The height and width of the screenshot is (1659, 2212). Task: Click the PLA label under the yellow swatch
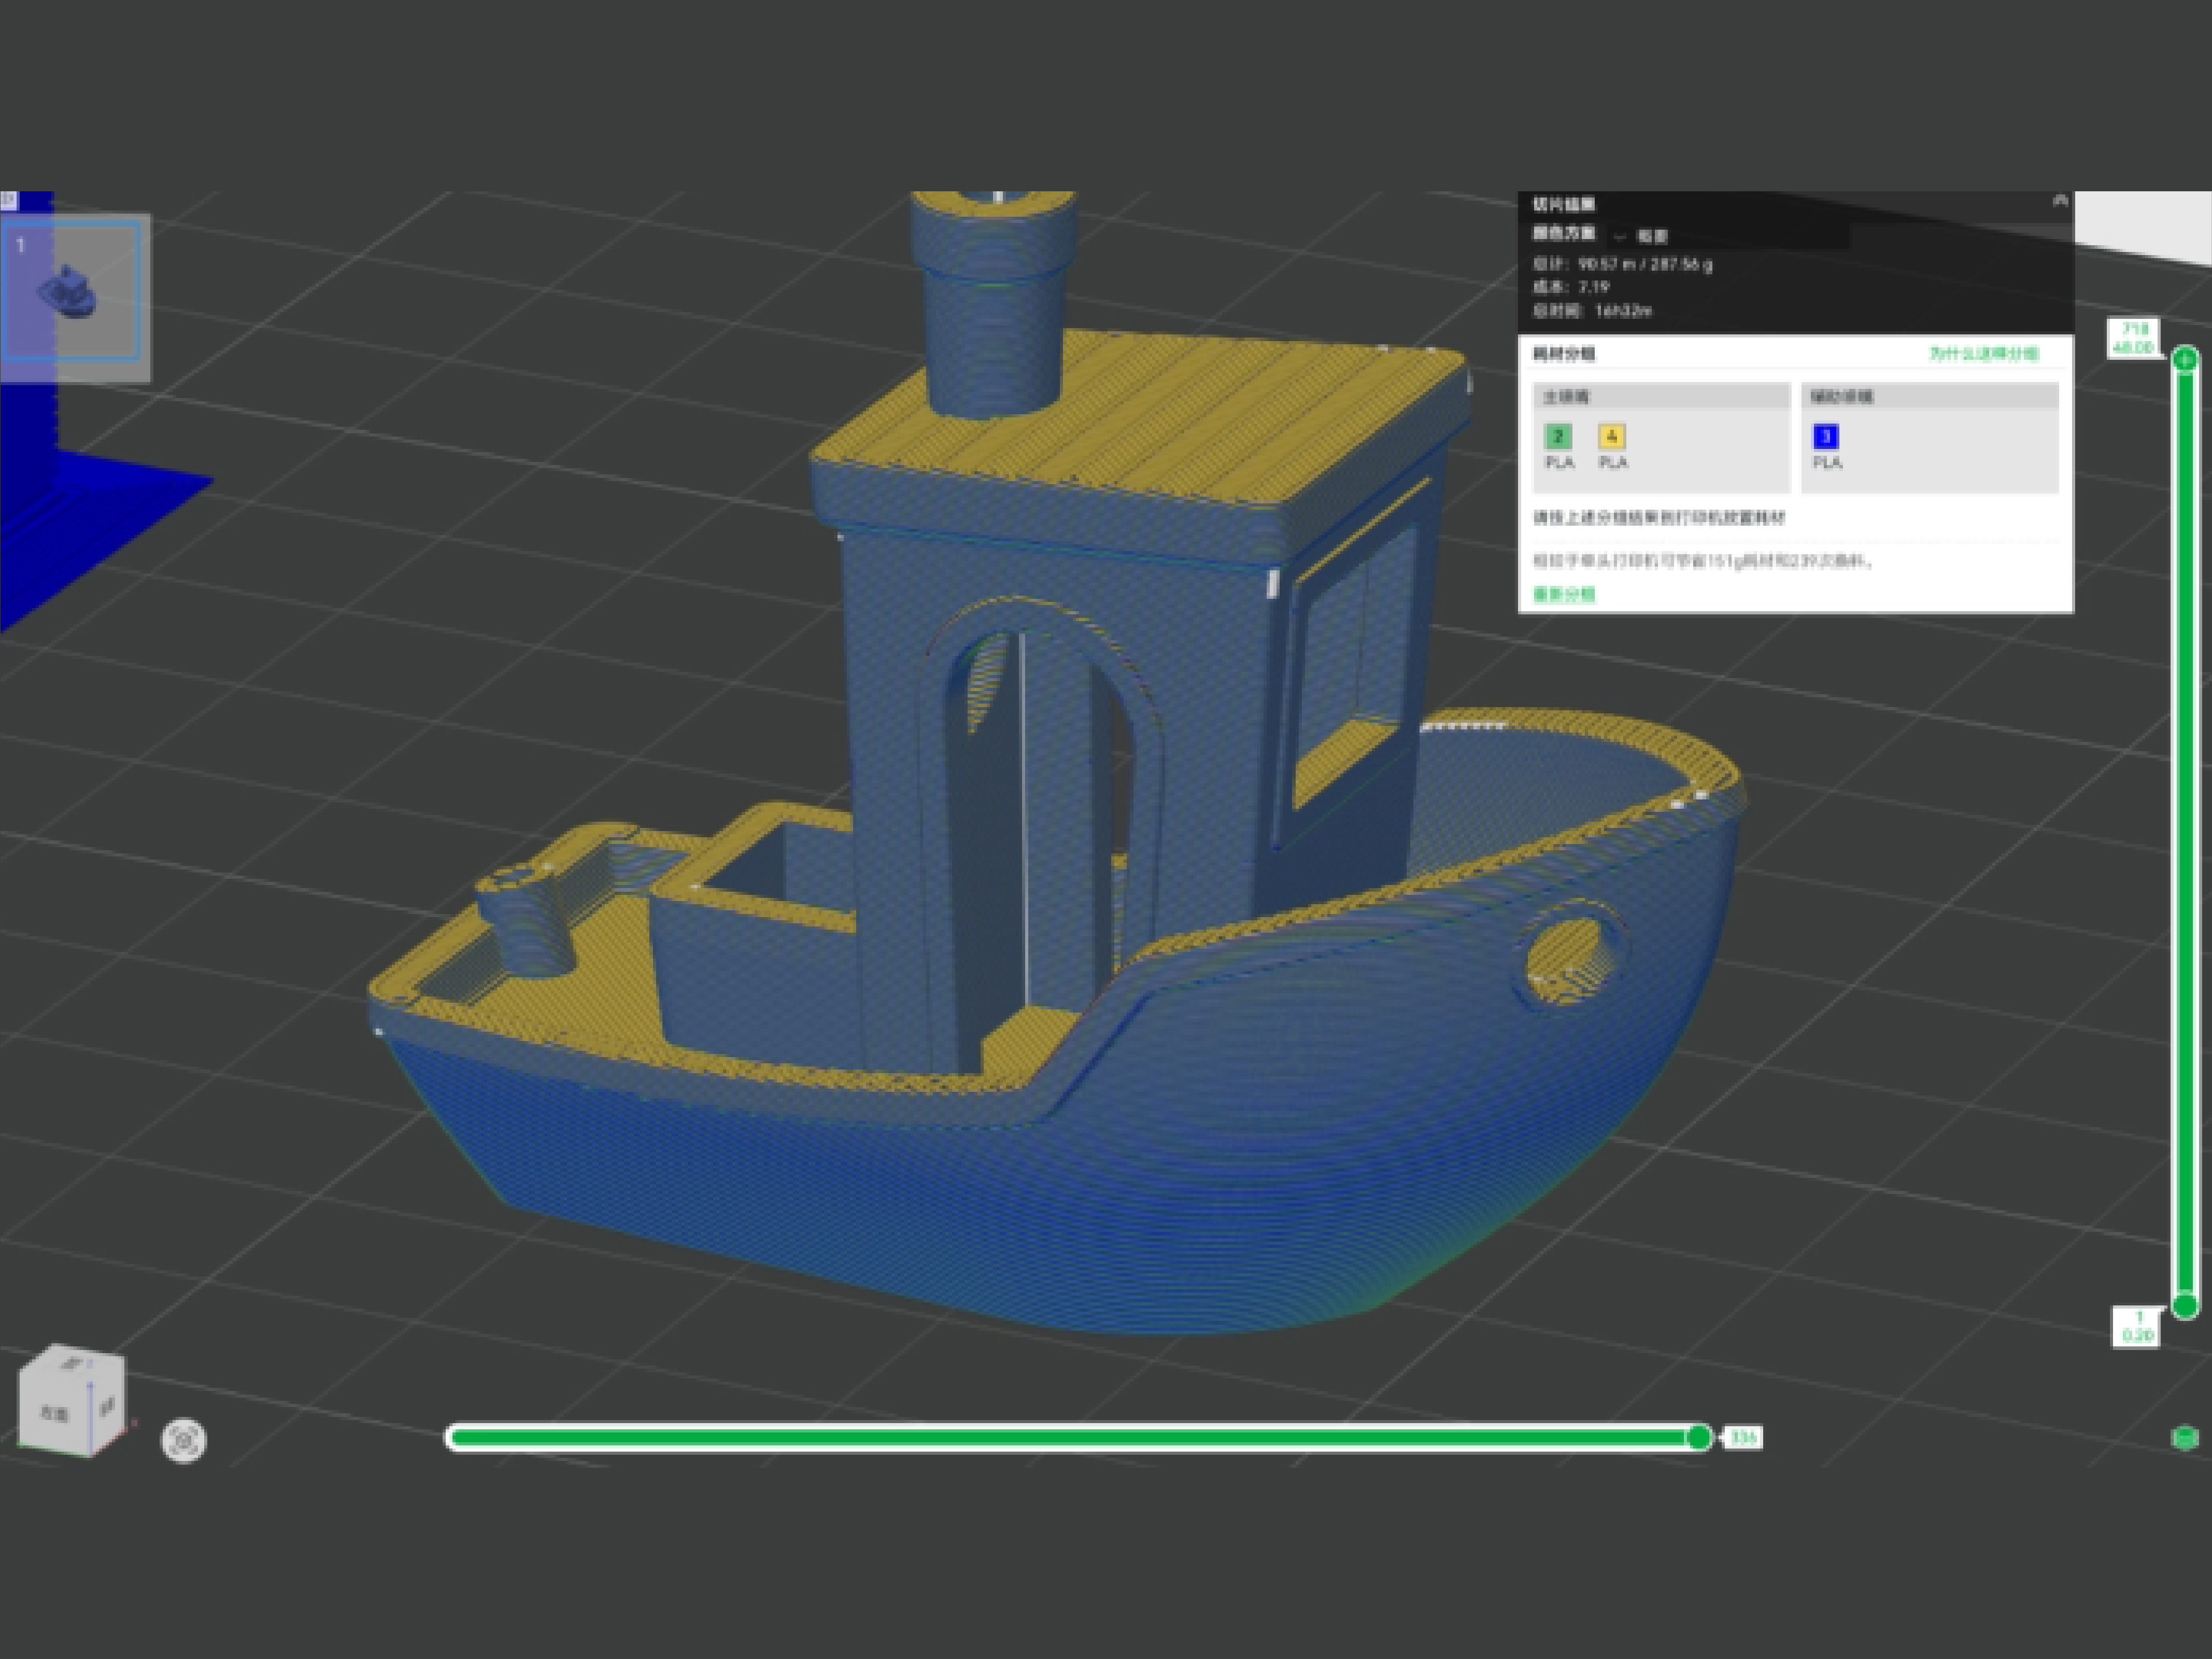click(x=1612, y=462)
